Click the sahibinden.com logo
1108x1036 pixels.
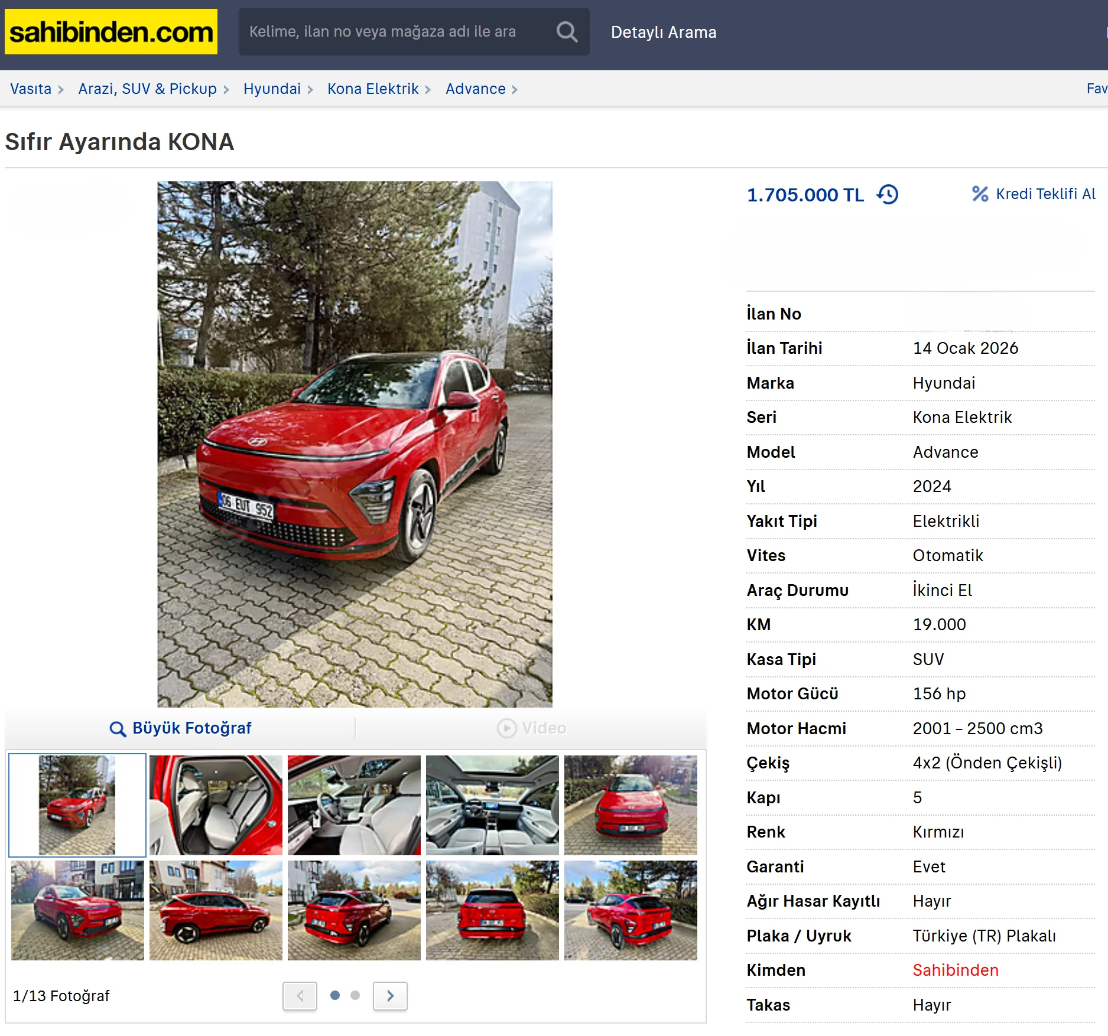point(111,32)
